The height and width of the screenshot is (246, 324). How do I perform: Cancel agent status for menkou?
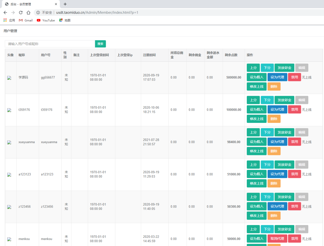pos(277,239)
